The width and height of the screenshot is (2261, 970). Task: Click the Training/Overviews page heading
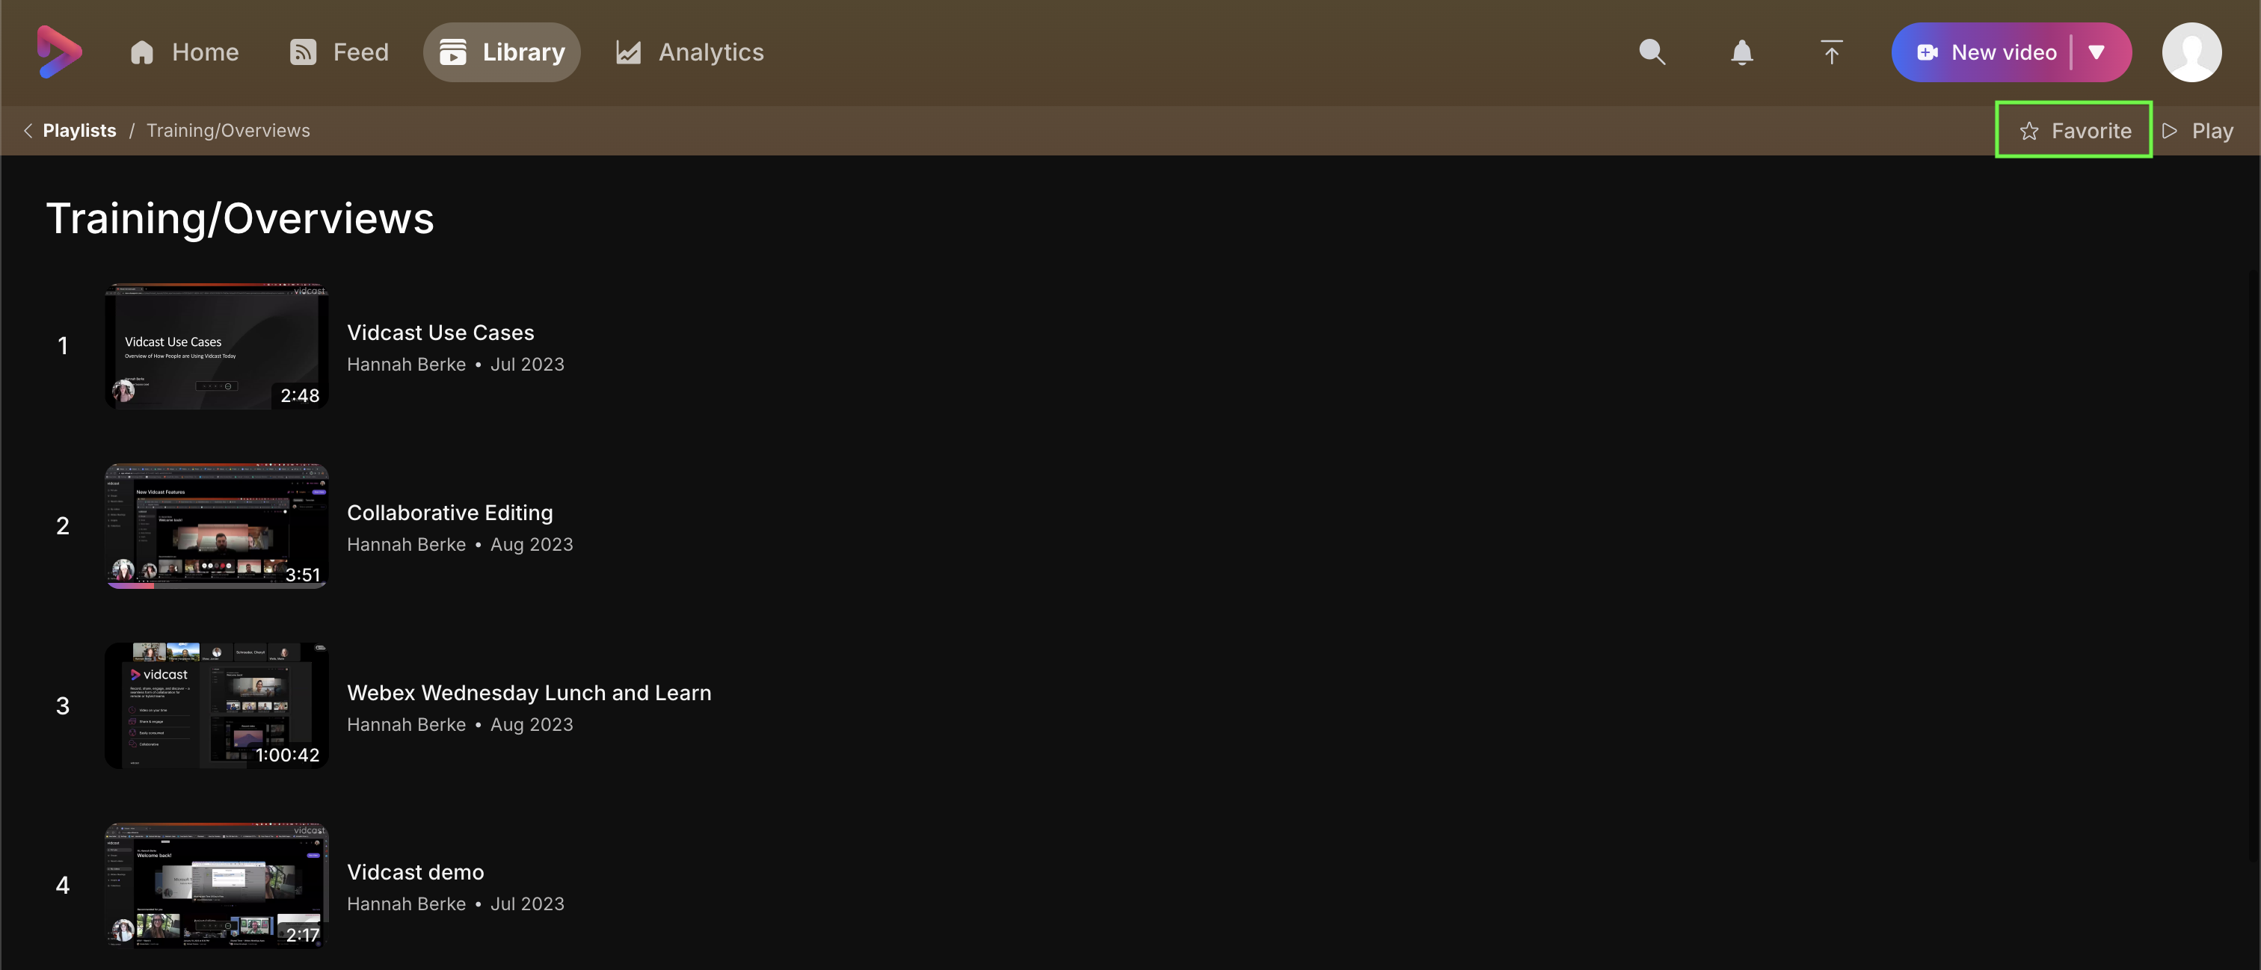[239, 217]
